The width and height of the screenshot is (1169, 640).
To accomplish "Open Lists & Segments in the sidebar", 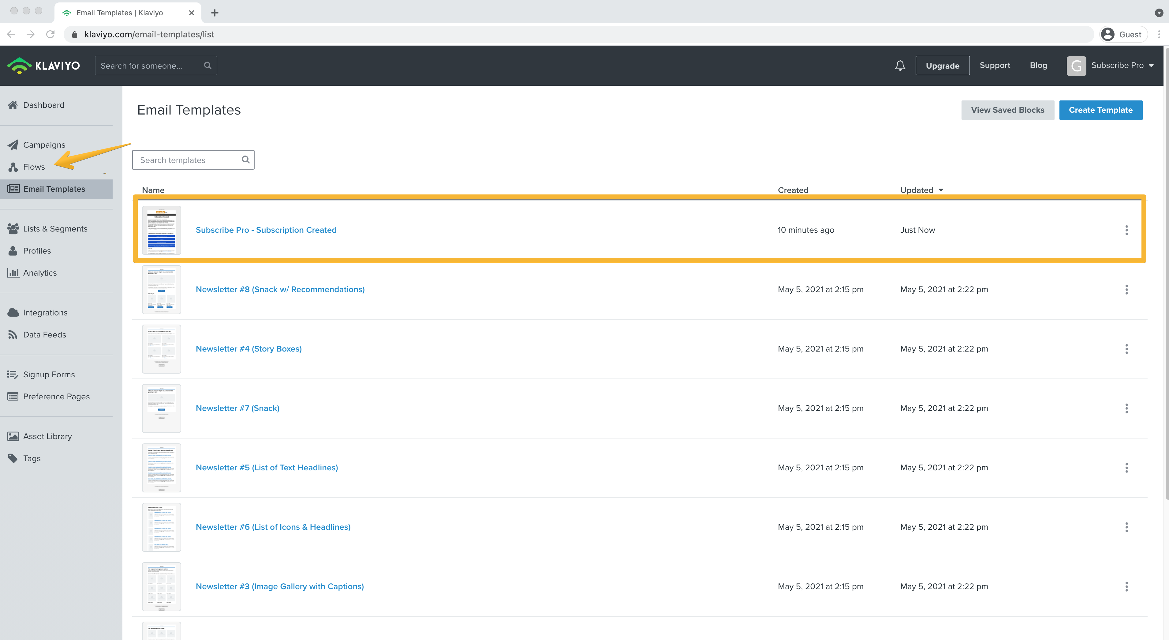I will click(x=55, y=228).
